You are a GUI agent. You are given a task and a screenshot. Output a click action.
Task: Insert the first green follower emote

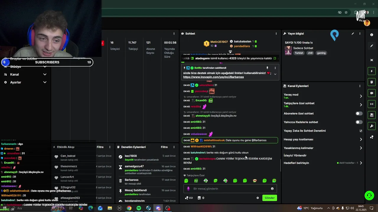coord(186,180)
